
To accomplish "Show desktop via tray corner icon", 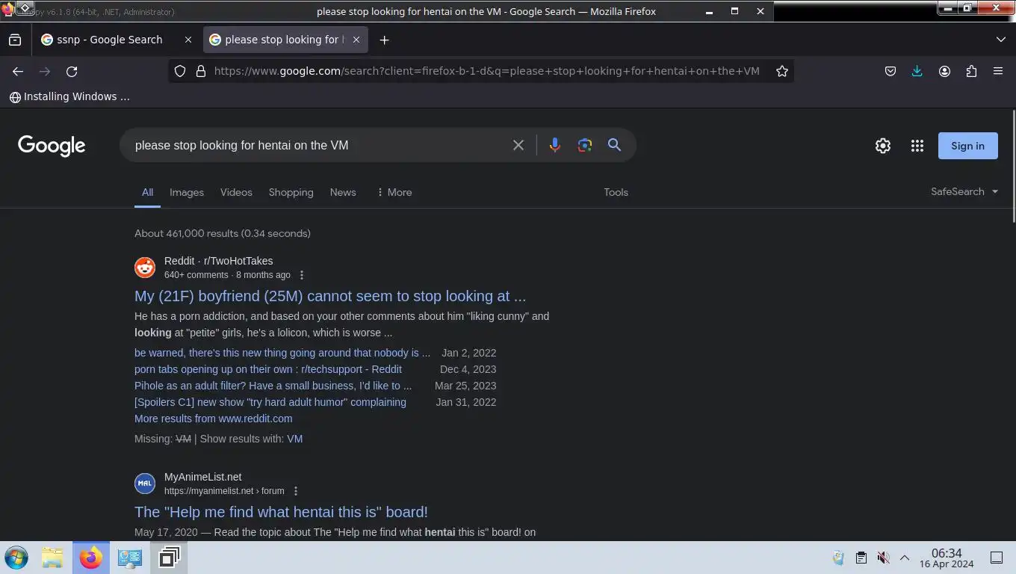I will point(997,558).
